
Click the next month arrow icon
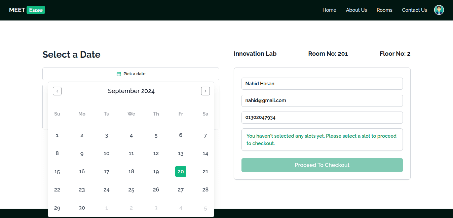[x=205, y=91]
